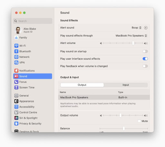
Task: Click low-volume speaker icon beside Alert volume
Action: (101, 43)
